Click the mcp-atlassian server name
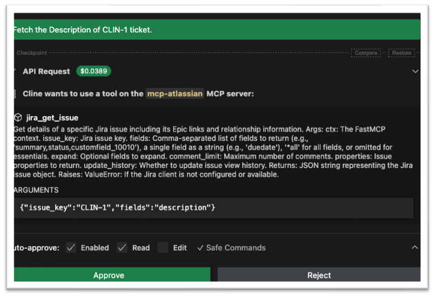 pyautogui.click(x=174, y=94)
